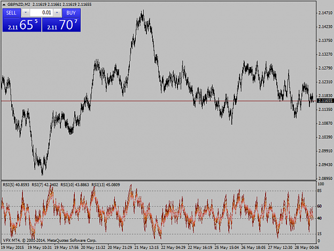Click the 27 May 12:30 time label
The image size is (334, 251).
[x=280, y=248]
